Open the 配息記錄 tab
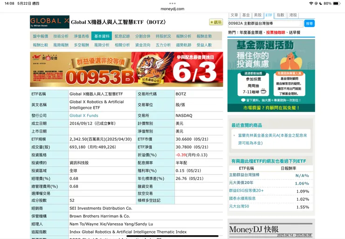The image size is (345, 239). [122, 36]
